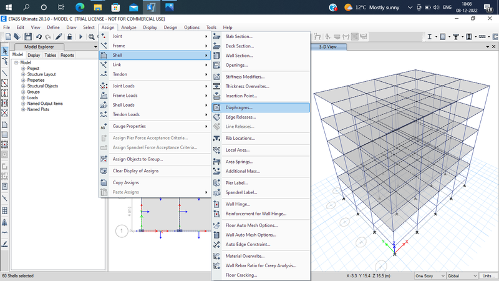Open Global coordinate system dropdown

462,276
